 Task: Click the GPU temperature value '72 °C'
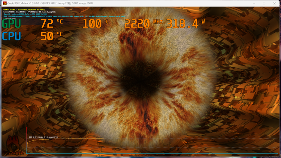[x=52, y=23]
